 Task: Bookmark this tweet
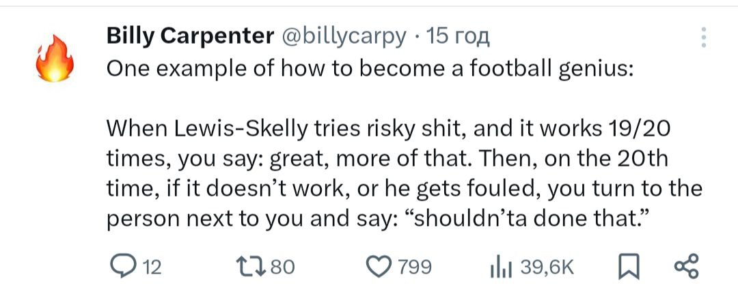(x=627, y=266)
